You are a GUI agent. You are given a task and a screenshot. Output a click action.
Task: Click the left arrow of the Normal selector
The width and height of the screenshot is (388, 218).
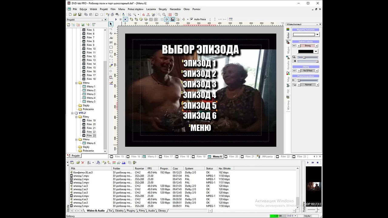(299, 85)
